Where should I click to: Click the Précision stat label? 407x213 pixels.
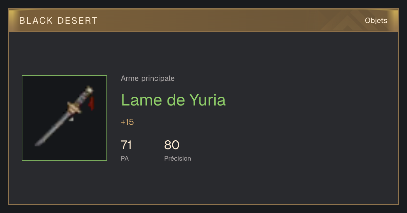coord(177,158)
